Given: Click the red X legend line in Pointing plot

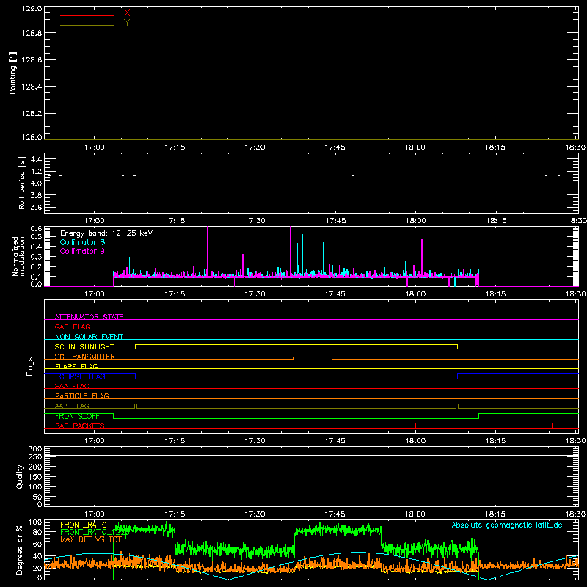Looking at the screenshot, I should click(87, 15).
